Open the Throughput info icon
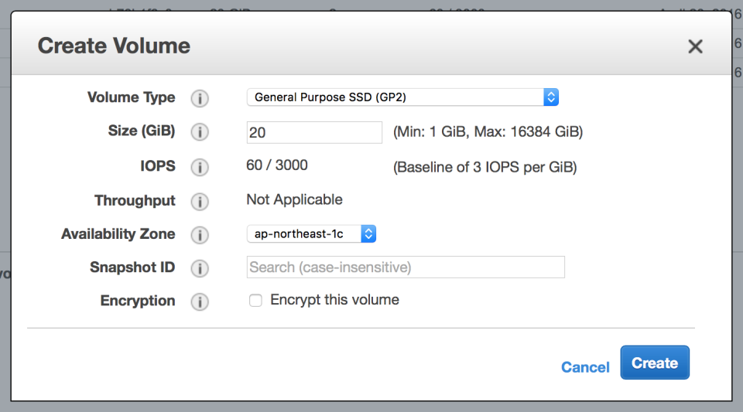The width and height of the screenshot is (743, 412). pos(200,201)
